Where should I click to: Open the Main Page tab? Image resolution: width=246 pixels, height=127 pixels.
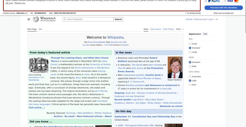(32, 29)
